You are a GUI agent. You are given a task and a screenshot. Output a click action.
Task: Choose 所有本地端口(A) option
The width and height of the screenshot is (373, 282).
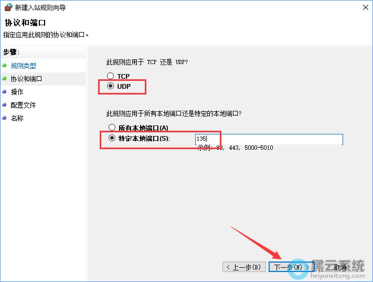(x=112, y=128)
